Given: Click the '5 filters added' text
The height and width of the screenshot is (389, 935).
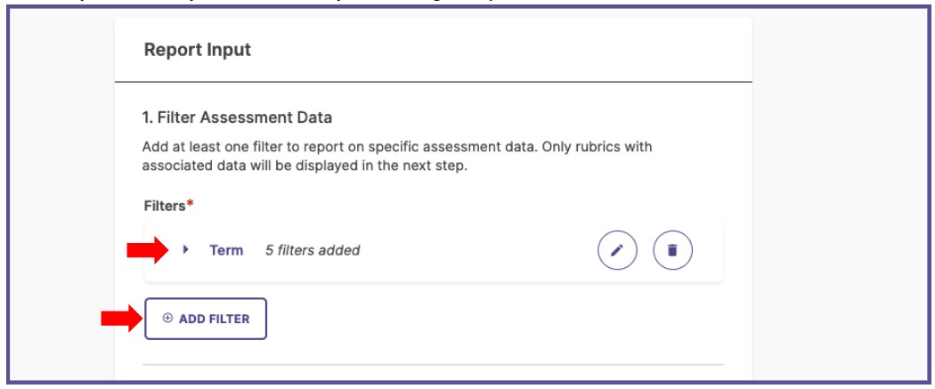Looking at the screenshot, I should click(313, 250).
